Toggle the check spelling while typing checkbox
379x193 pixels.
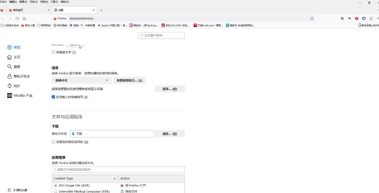(x=53, y=97)
